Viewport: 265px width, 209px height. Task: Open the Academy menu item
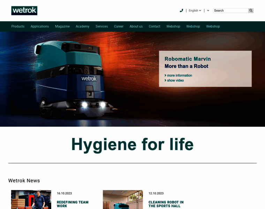[83, 26]
